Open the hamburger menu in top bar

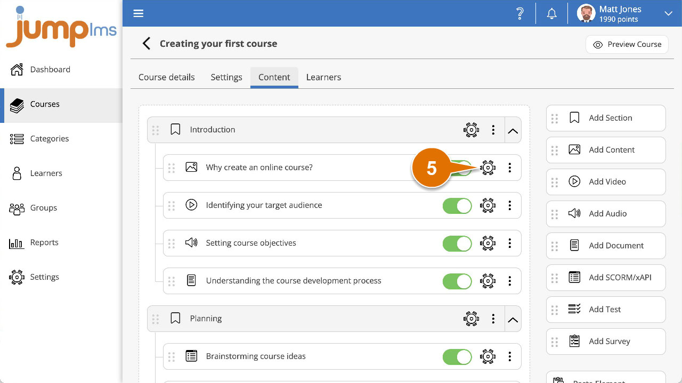point(139,13)
